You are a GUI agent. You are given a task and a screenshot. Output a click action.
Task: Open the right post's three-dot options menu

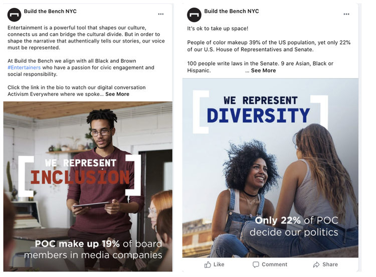pyautogui.click(x=346, y=14)
